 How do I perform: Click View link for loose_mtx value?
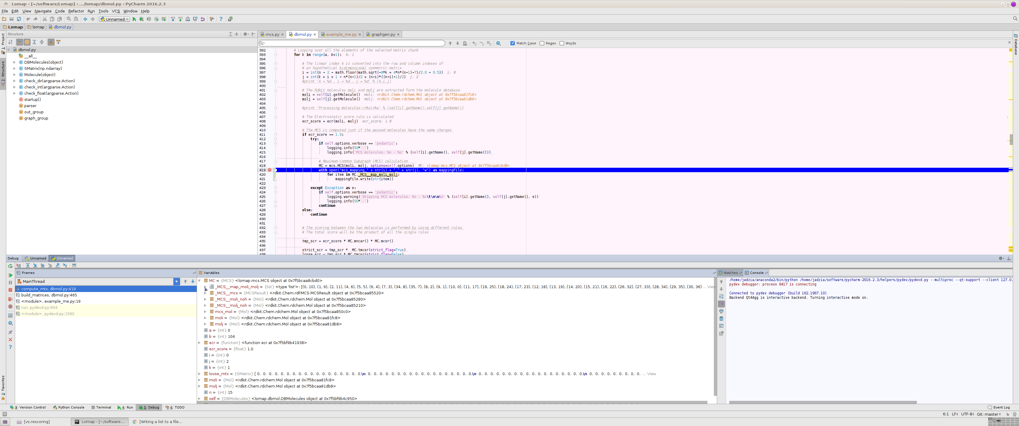point(651,374)
